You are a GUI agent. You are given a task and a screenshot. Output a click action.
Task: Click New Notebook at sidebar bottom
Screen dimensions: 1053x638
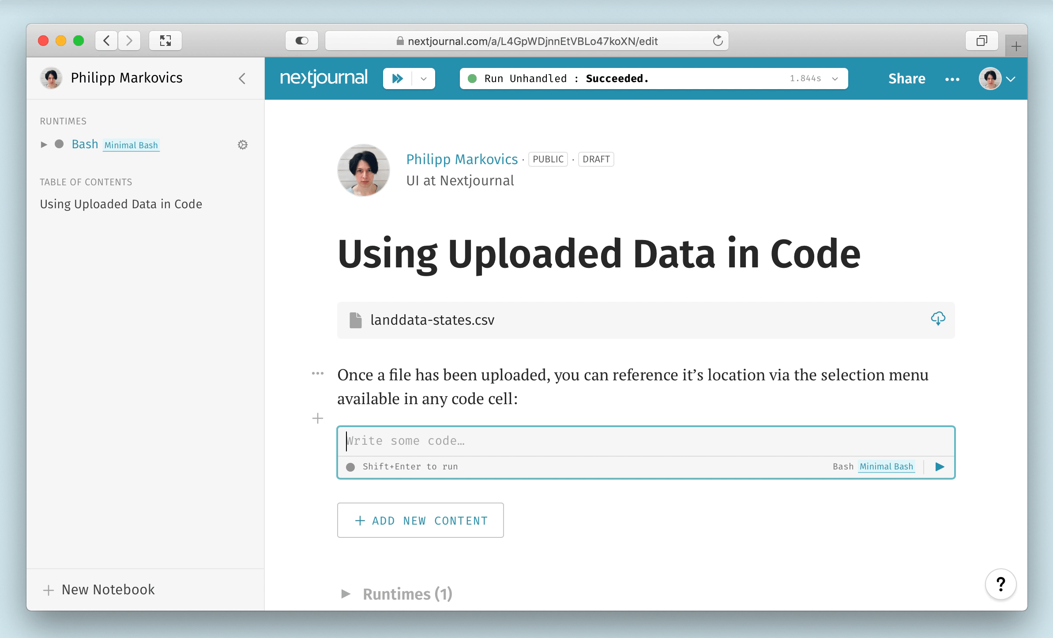99,589
